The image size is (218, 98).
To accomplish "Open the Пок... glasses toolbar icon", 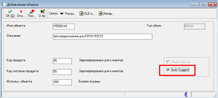I will [32, 14].
